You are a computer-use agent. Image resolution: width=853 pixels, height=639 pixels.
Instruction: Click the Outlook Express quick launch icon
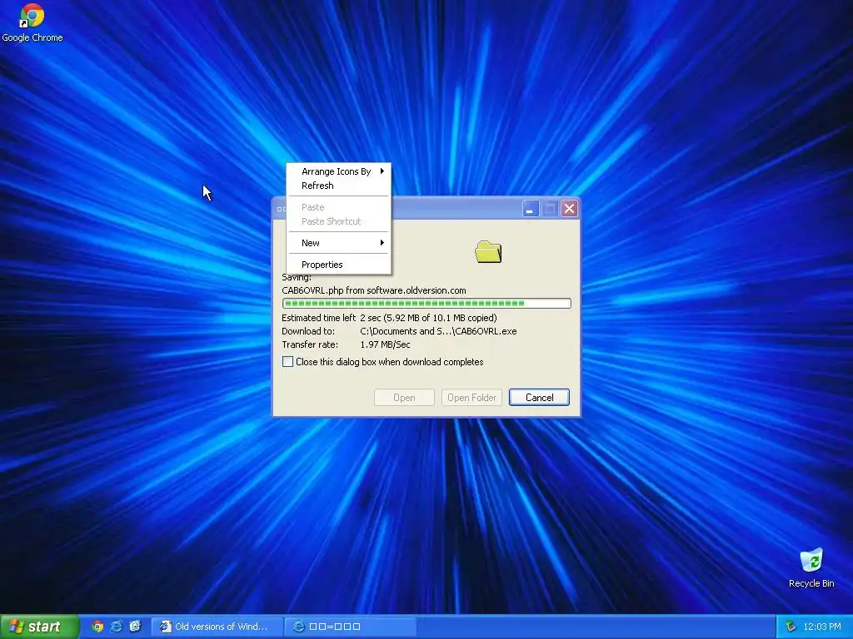136,627
